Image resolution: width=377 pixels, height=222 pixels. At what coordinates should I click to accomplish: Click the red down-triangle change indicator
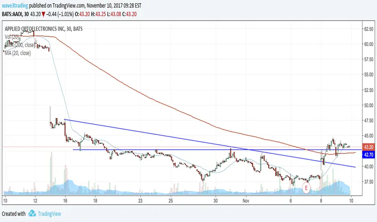43,15
